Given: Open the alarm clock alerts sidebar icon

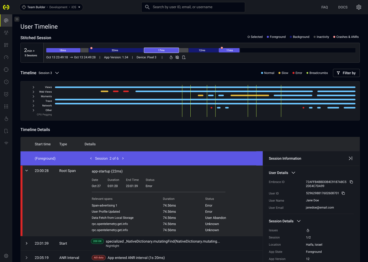Looking at the screenshot, I should click(6, 94).
